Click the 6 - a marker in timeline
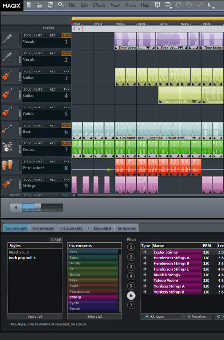Image resolution: width=224 pixels, height=340 pixels. [x=77, y=29]
